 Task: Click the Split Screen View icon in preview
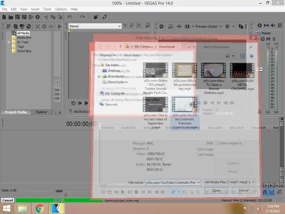tap(187, 26)
